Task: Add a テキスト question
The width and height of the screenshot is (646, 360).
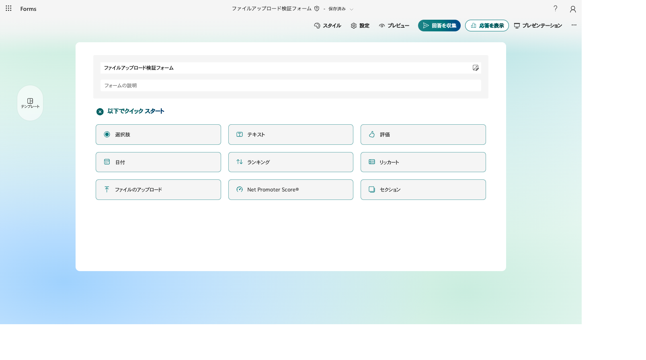Action: tap(291, 135)
